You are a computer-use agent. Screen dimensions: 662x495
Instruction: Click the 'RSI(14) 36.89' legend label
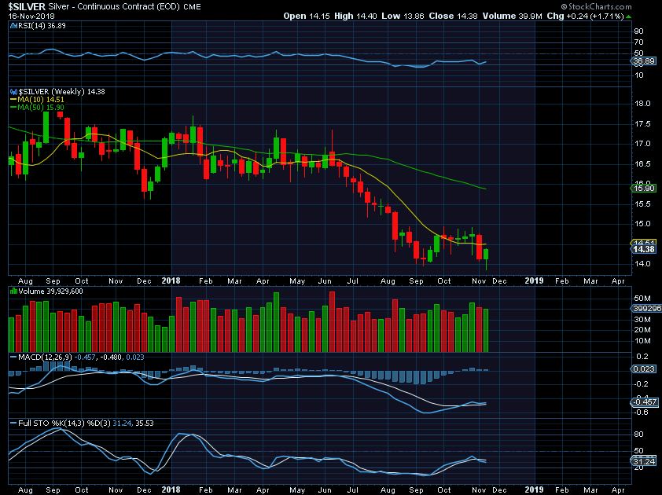(42, 25)
